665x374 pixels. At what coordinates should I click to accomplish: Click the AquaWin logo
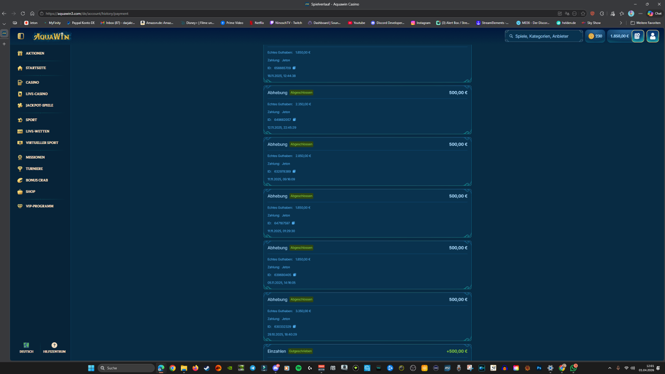pyautogui.click(x=51, y=36)
